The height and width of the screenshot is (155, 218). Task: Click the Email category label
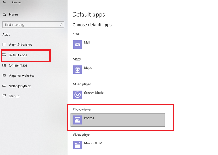pyautogui.click(x=76, y=34)
